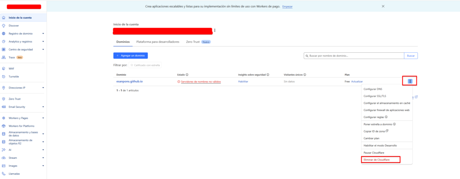Open account options three-dot icon beside account name

215,30
